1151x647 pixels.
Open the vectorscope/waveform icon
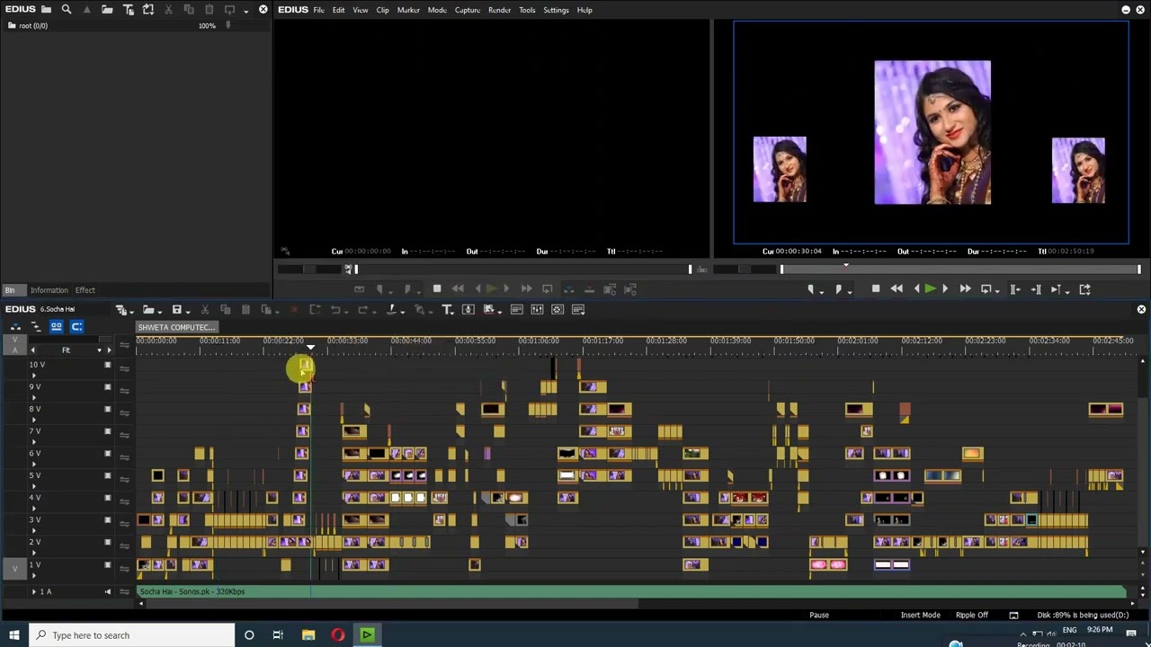[x=558, y=310]
